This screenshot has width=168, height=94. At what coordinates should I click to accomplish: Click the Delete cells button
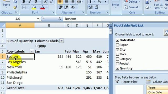(132, 2)
